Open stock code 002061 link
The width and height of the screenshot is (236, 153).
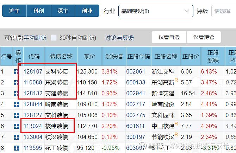(x=136, y=71)
